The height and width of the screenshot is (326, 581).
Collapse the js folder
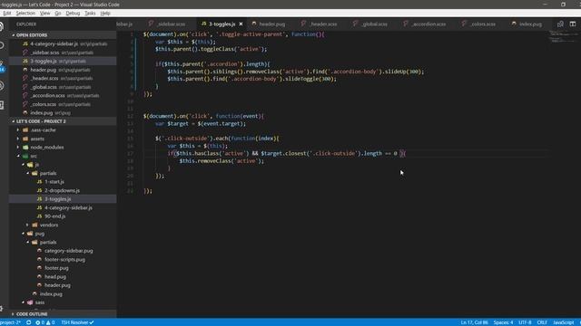coord(36,165)
